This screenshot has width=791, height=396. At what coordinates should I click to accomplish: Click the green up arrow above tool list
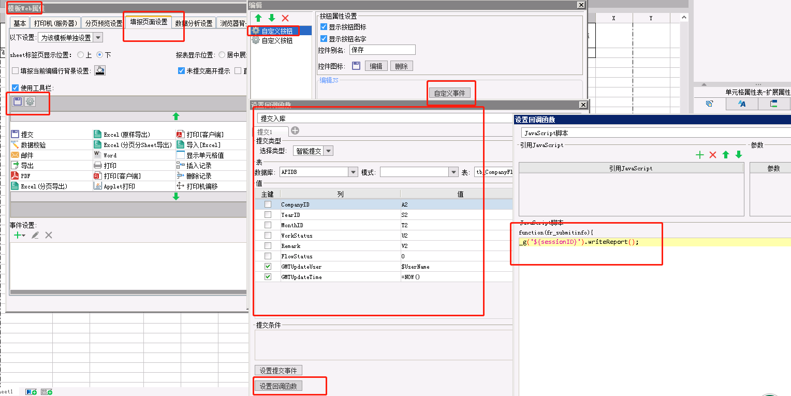(x=176, y=116)
